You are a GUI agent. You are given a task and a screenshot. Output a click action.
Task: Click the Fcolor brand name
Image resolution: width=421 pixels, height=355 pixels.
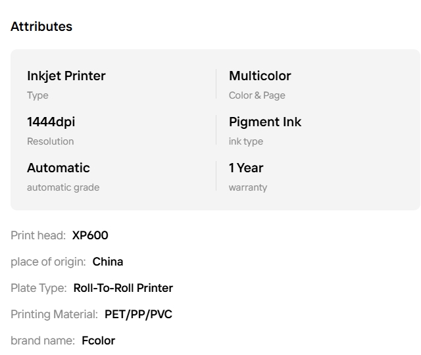click(x=99, y=341)
